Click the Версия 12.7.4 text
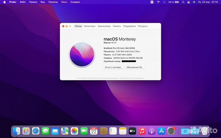221x138 pixels. [110, 43]
